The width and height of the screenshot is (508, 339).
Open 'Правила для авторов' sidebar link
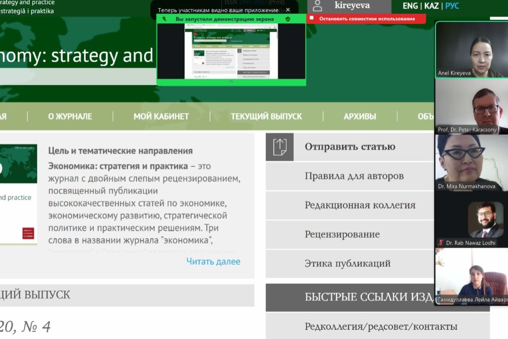pos(354,176)
